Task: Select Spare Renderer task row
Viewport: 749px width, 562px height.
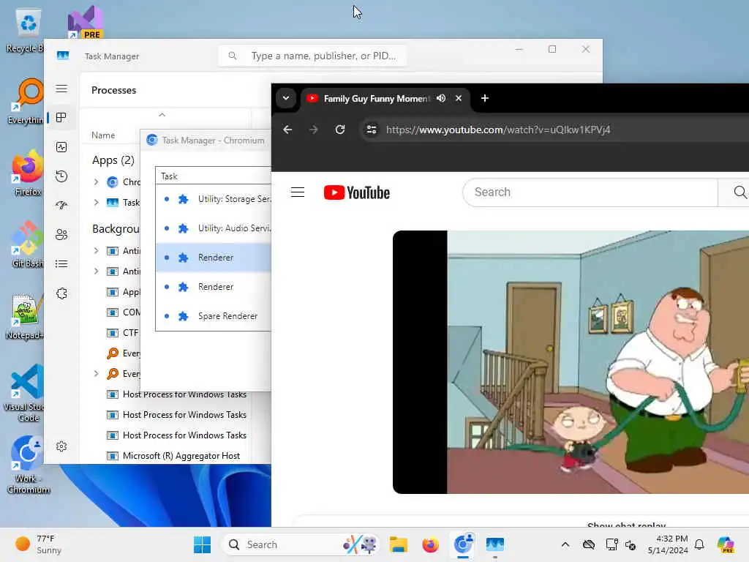Action: point(214,316)
